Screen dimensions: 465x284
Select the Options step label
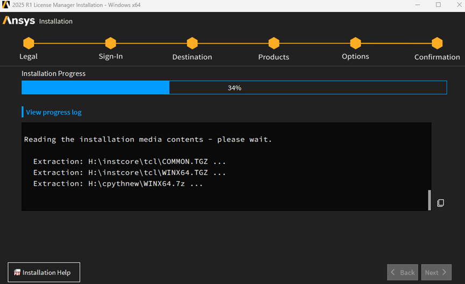point(355,56)
